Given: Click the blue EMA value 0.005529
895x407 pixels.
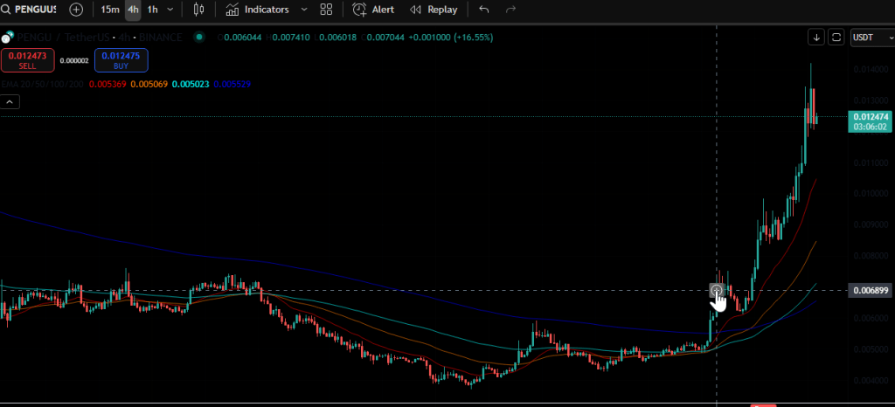Looking at the screenshot, I should [x=232, y=85].
